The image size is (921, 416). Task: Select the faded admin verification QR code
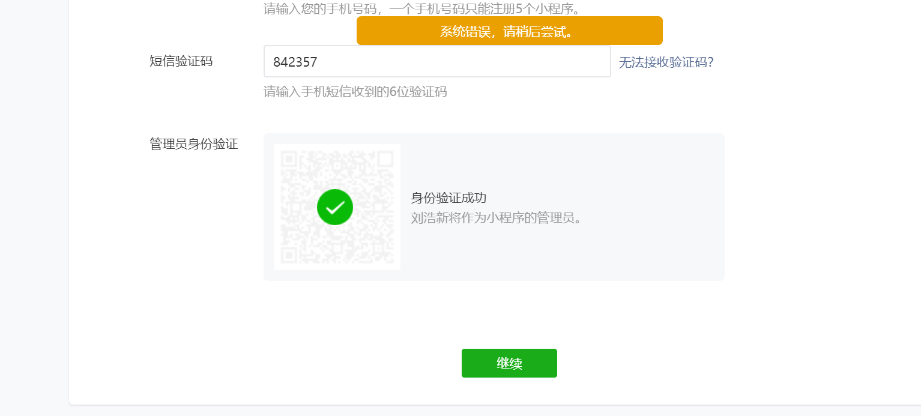(337, 207)
